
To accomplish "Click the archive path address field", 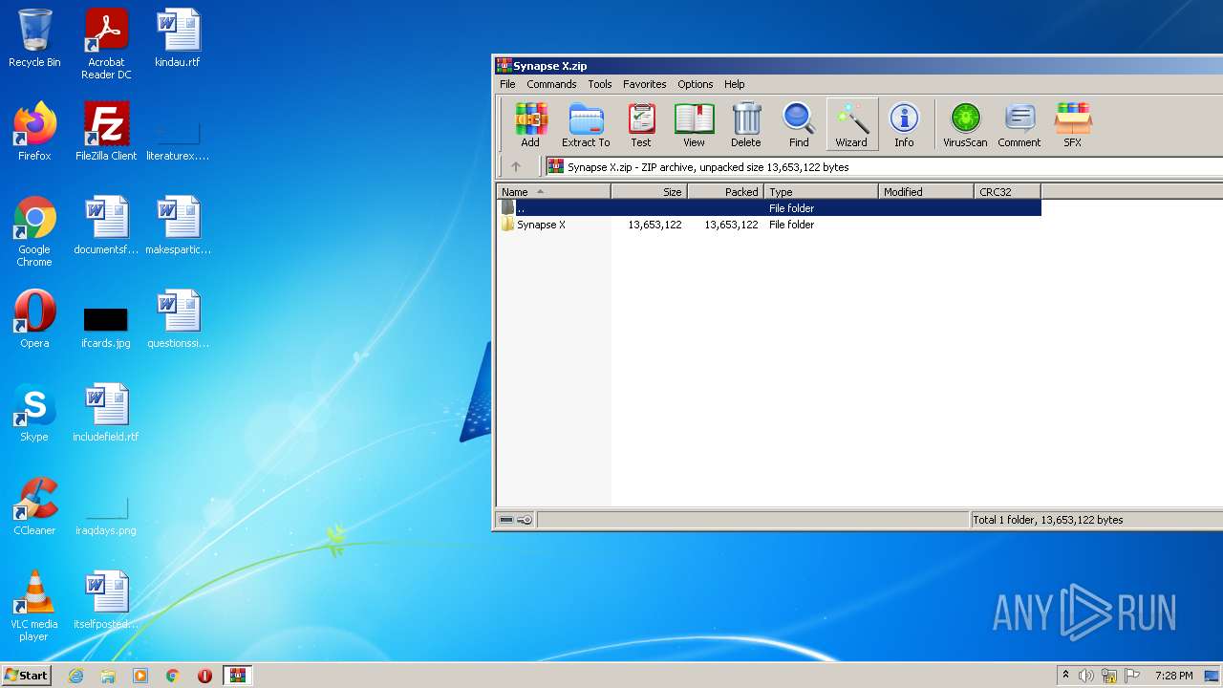I will click(884, 166).
